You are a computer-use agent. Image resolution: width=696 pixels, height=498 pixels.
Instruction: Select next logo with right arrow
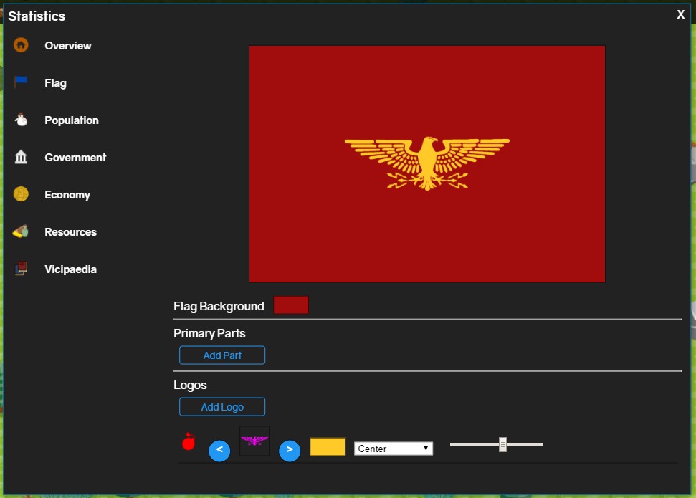tap(290, 451)
